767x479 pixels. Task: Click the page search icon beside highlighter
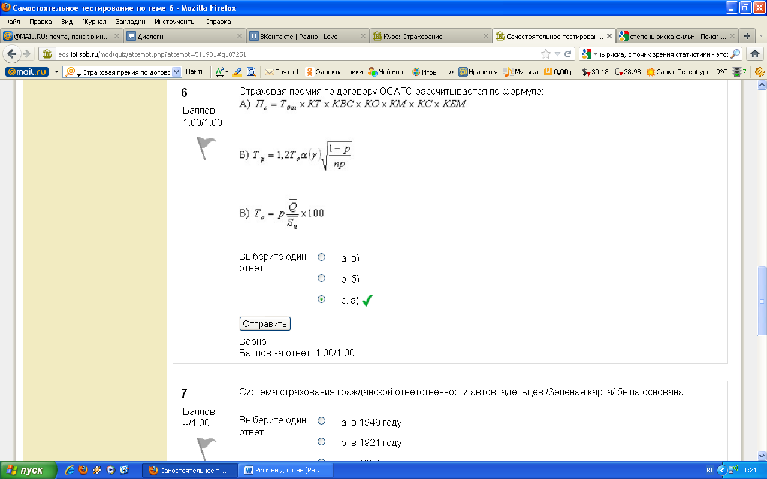click(252, 72)
